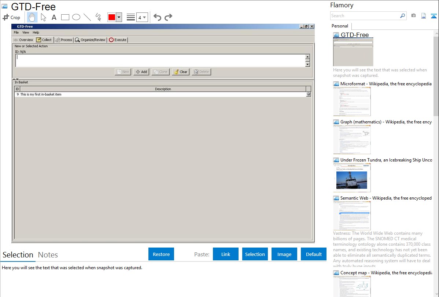This screenshot has width=439, height=297.
Task: Click the Default paste button
Action: click(x=314, y=254)
